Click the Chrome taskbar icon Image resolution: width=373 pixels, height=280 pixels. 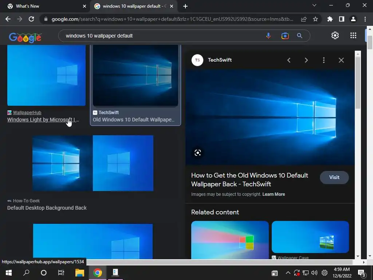click(98, 273)
